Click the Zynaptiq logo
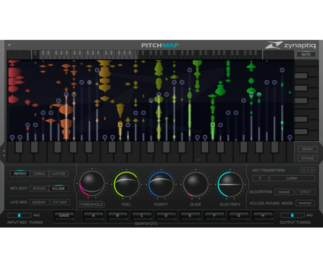The height and width of the screenshot is (268, 323). 291,45
